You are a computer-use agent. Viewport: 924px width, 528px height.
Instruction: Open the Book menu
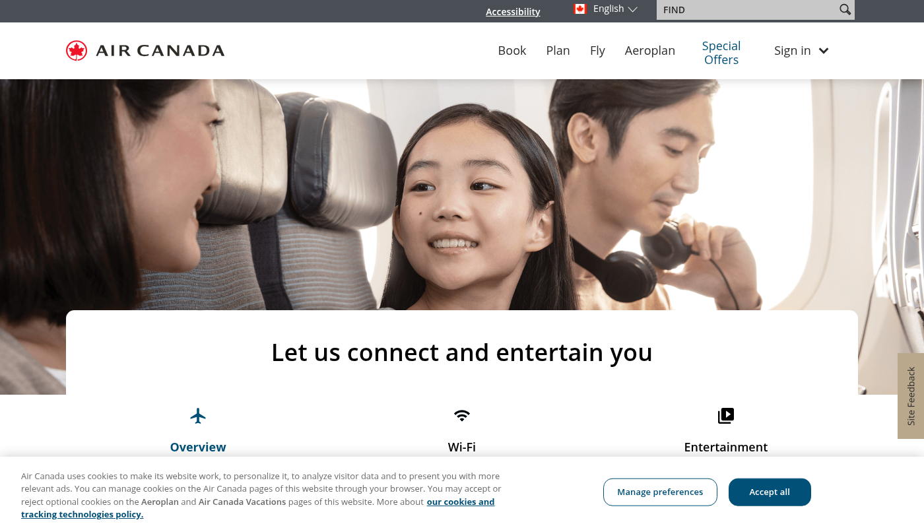[512, 51]
